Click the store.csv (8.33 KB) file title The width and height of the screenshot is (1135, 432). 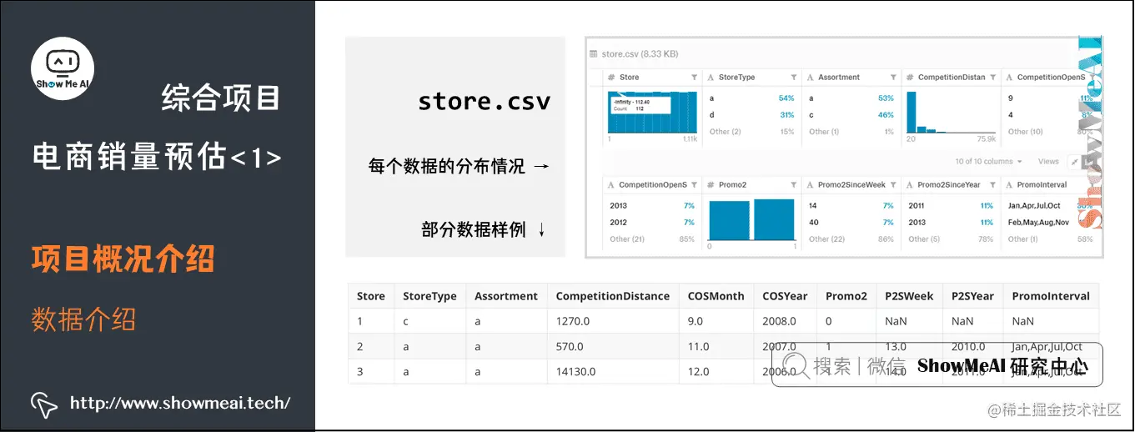640,54
